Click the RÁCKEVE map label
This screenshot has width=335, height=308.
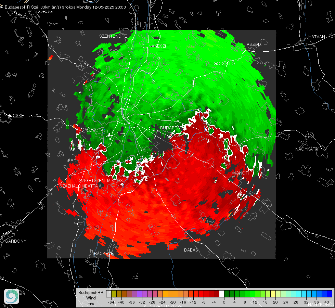pos(104,253)
